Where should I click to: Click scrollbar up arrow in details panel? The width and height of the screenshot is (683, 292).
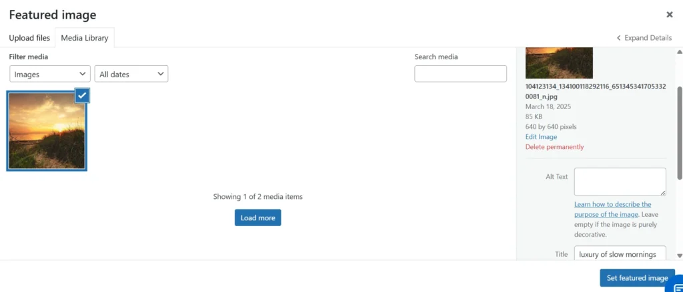click(x=679, y=52)
